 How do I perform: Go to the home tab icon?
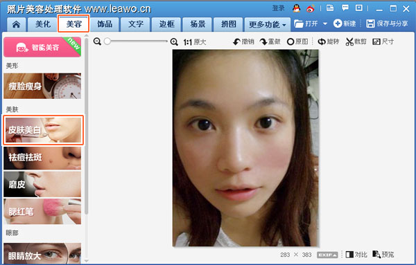tap(16, 24)
